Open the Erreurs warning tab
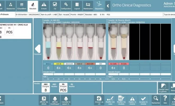The width and height of the screenshot is (175, 106). (x=44, y=5)
